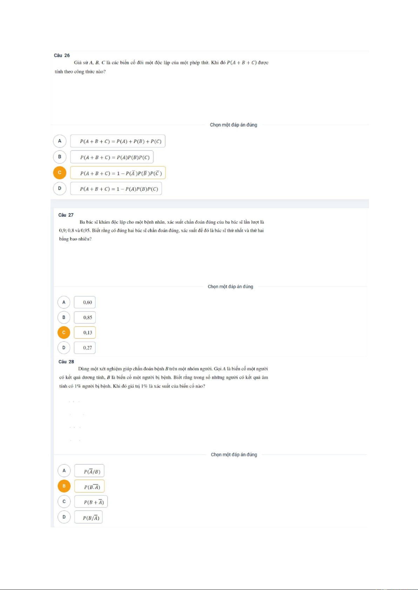Select radio circle B in Câu 27
The width and height of the screenshot is (418, 590).
click(64, 317)
